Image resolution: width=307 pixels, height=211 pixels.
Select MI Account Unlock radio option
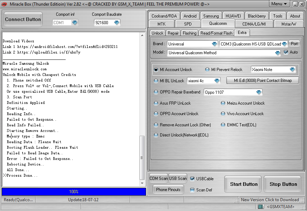tap(156, 70)
